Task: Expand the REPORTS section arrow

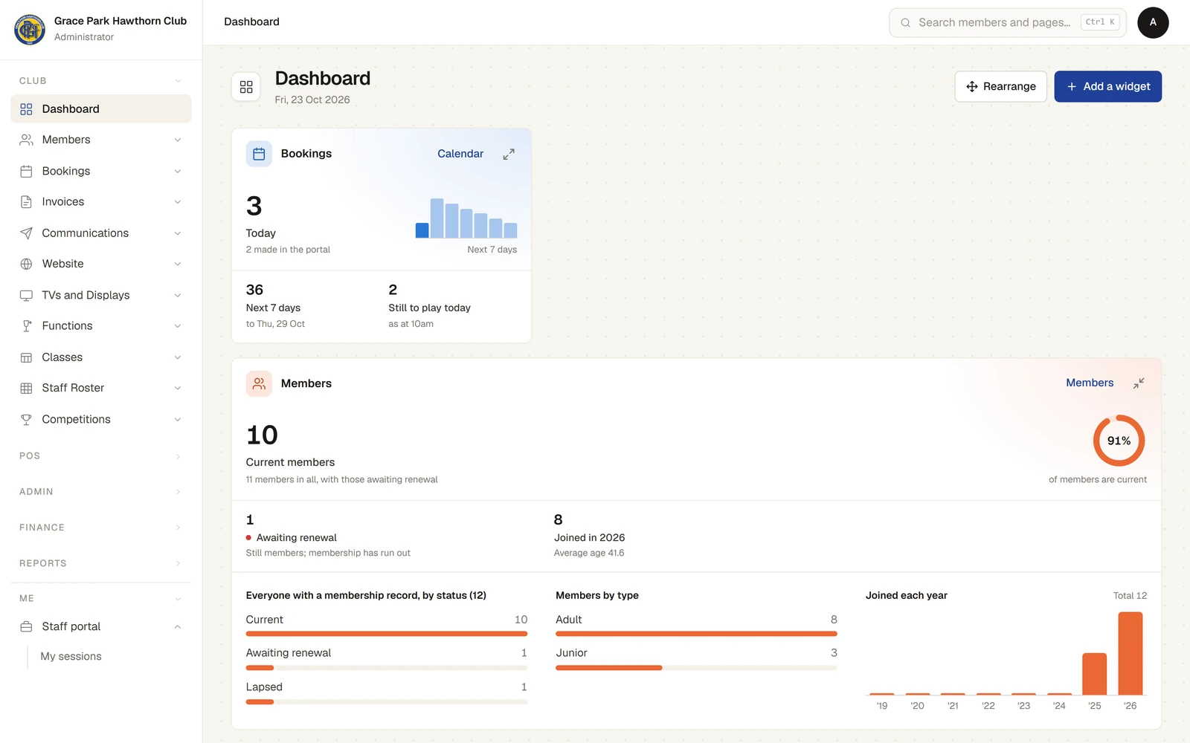Action: 178,563
